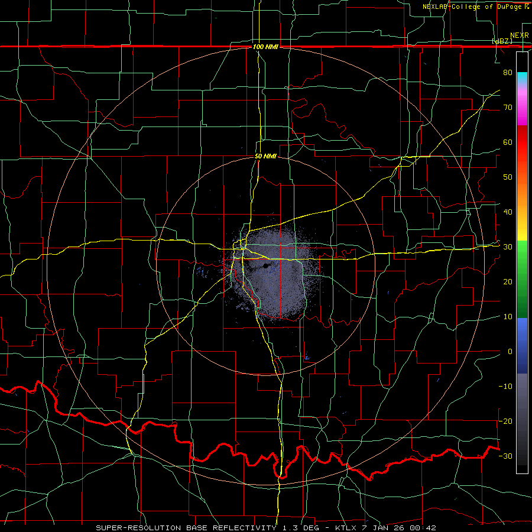532x532 pixels.
Task: Click the -10 value on dBZ scale
Action: point(505,387)
